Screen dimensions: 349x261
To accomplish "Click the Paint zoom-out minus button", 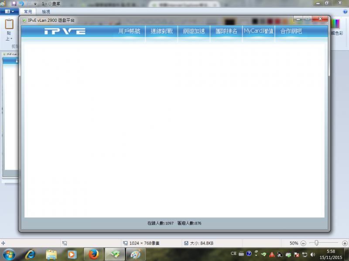I will click(x=303, y=243).
